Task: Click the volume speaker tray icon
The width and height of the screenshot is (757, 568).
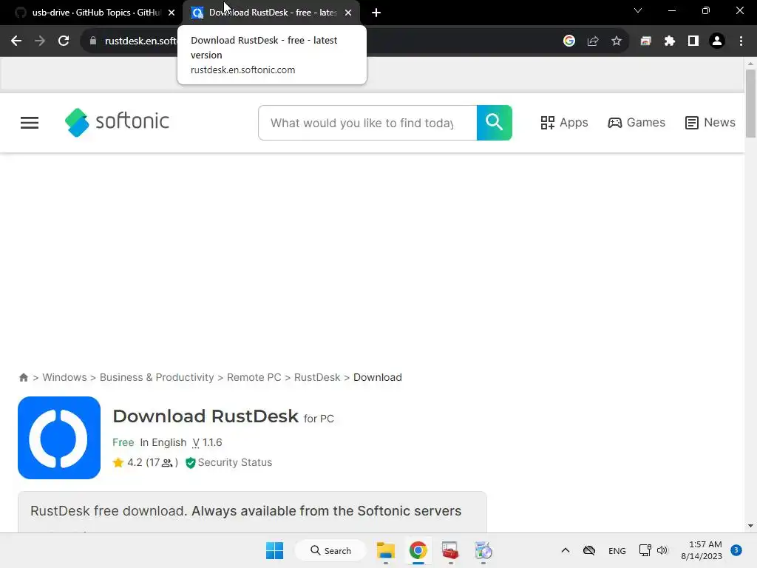Action: (662, 550)
